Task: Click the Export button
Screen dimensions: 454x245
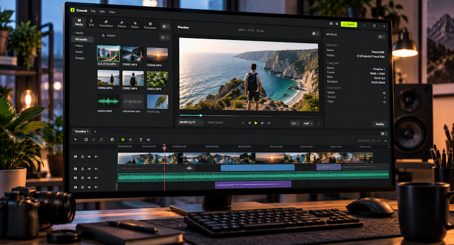Action: pyautogui.click(x=349, y=24)
